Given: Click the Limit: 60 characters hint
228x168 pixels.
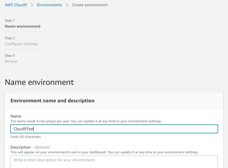Looking at the screenshot, I should point(25,137).
